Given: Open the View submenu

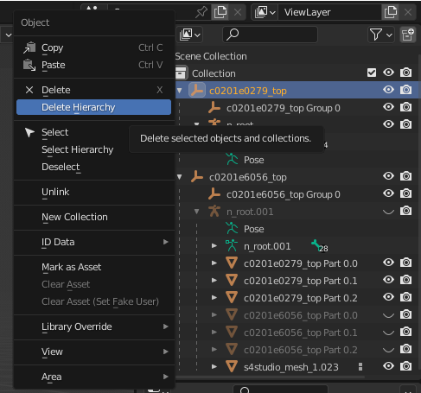Looking at the screenshot, I should click(93, 352).
